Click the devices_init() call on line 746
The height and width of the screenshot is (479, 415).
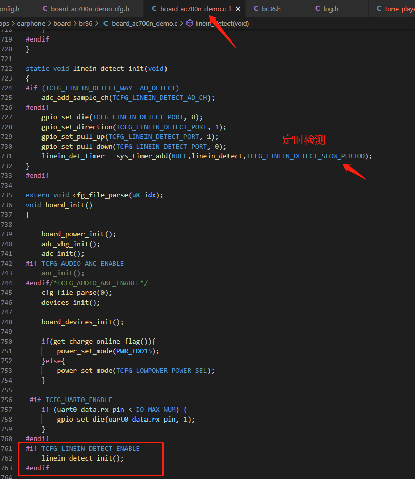point(71,303)
